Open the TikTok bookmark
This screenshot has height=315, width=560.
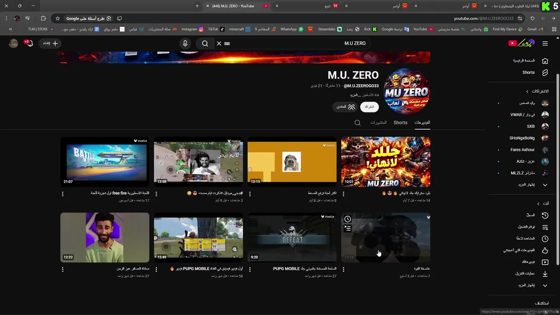tap(216, 29)
